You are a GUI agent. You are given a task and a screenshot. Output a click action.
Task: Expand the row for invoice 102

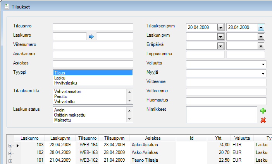click(10, 153)
